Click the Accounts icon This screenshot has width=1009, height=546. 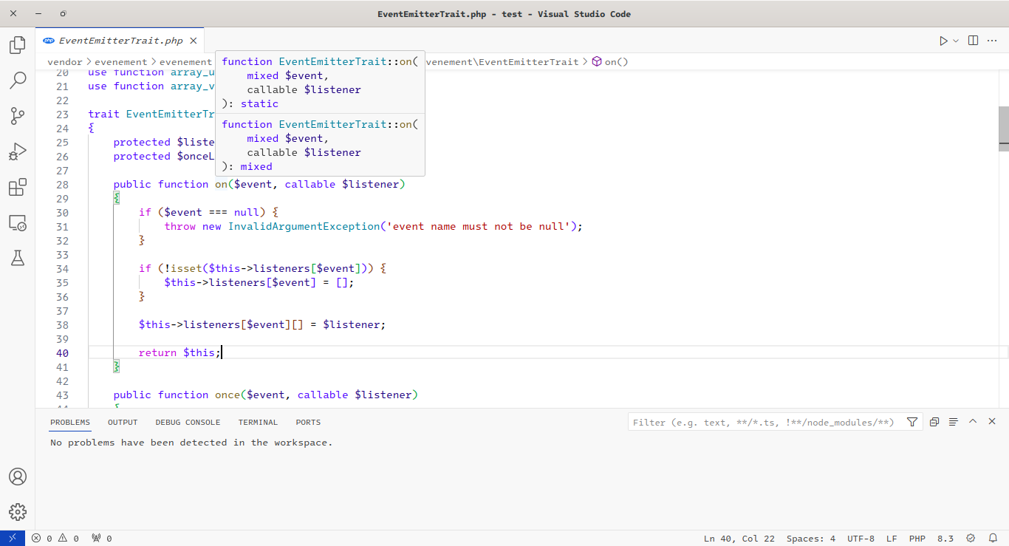point(18,477)
